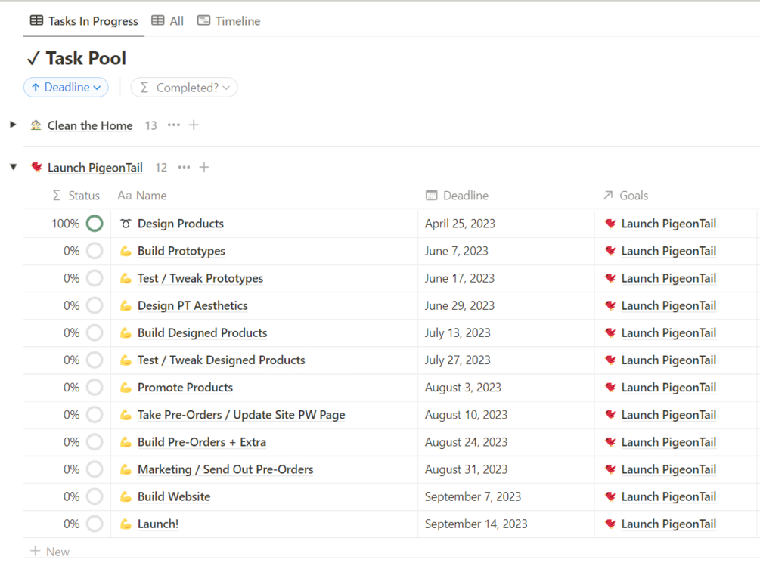The width and height of the screenshot is (760, 566).
Task: Expand the Clean the Home group
Action: pos(13,125)
